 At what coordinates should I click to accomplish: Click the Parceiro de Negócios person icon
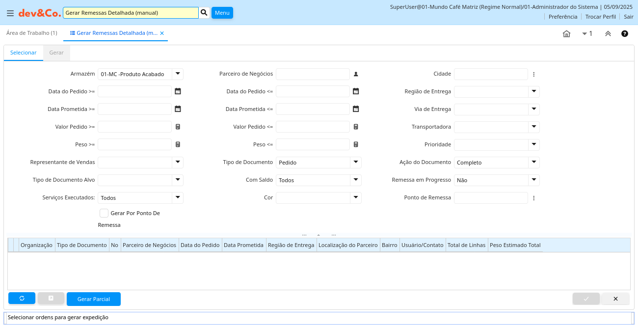[356, 74]
